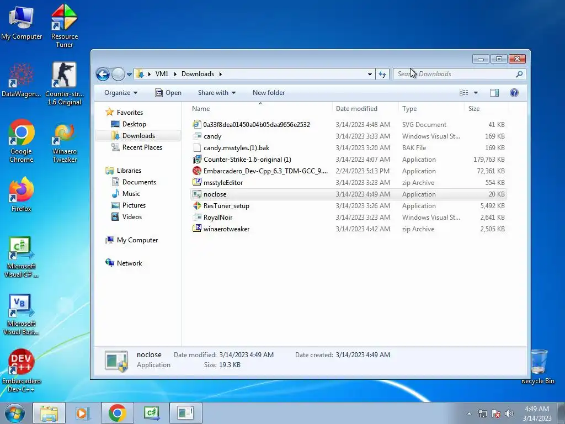This screenshot has width=565, height=424.
Task: Click the volume tray icon
Action: pyautogui.click(x=509, y=414)
